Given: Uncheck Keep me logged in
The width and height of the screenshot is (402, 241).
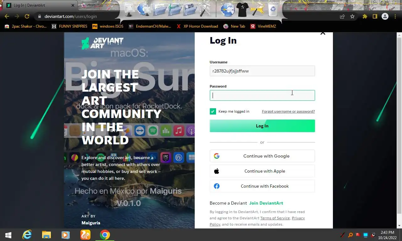Looking at the screenshot, I should 213,111.
